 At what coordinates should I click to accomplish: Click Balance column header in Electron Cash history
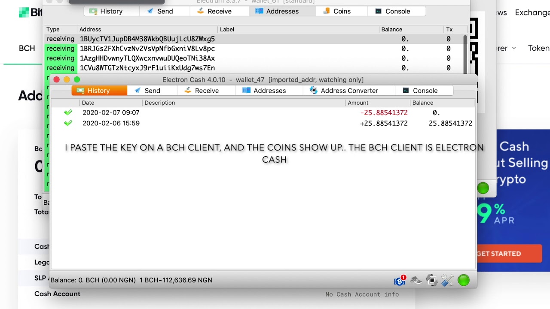pyautogui.click(x=442, y=103)
